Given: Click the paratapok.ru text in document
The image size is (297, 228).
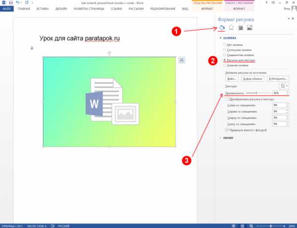Looking at the screenshot, I should coord(102,38).
